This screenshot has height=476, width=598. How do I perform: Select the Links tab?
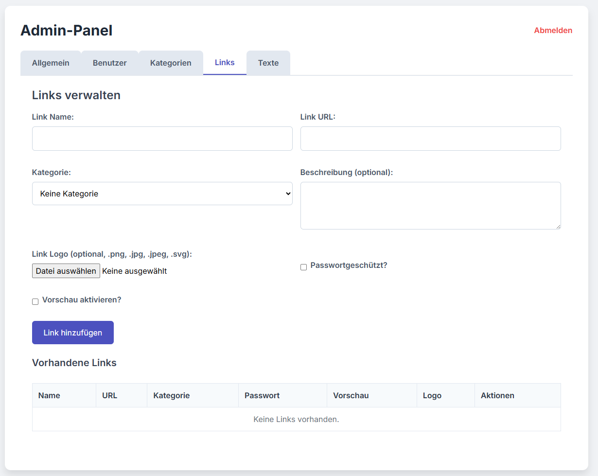coord(224,62)
